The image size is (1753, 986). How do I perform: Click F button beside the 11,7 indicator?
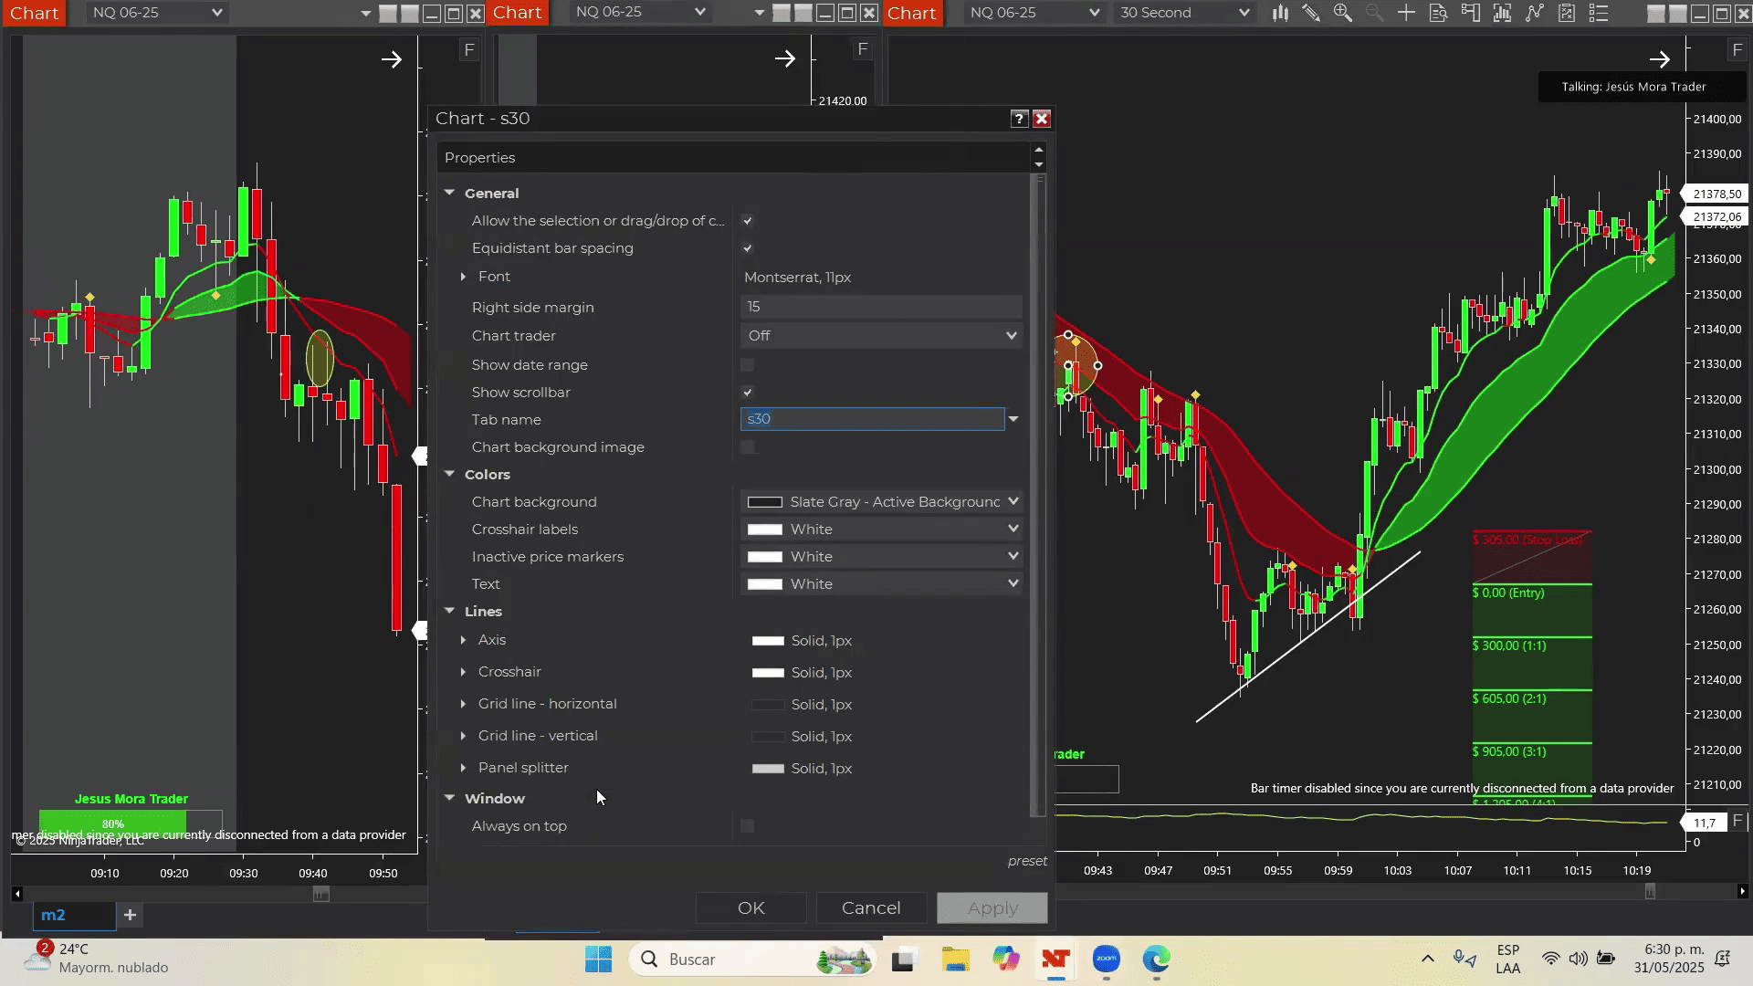coord(1737,821)
